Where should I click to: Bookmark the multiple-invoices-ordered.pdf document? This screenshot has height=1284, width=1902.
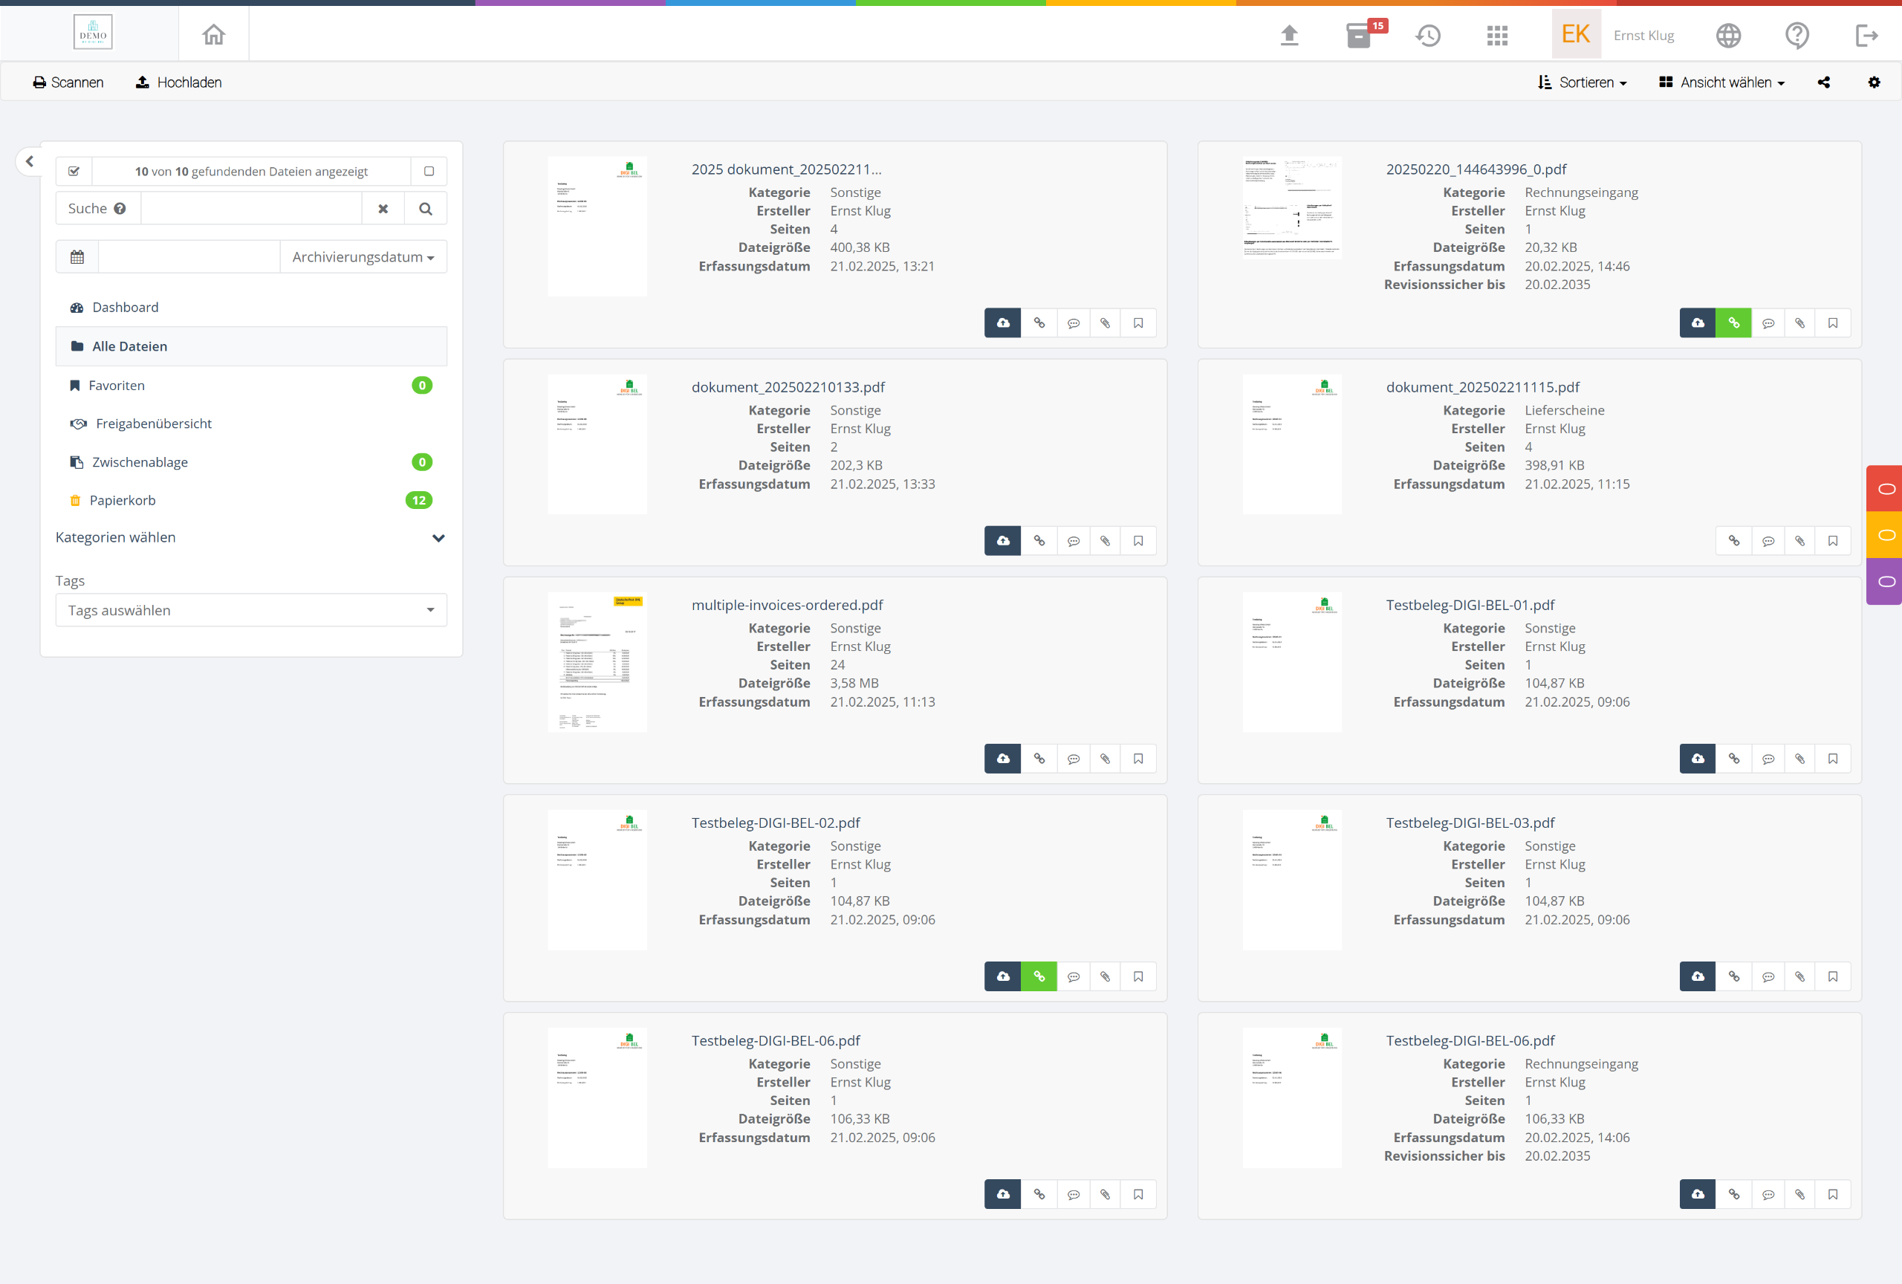pyautogui.click(x=1137, y=759)
